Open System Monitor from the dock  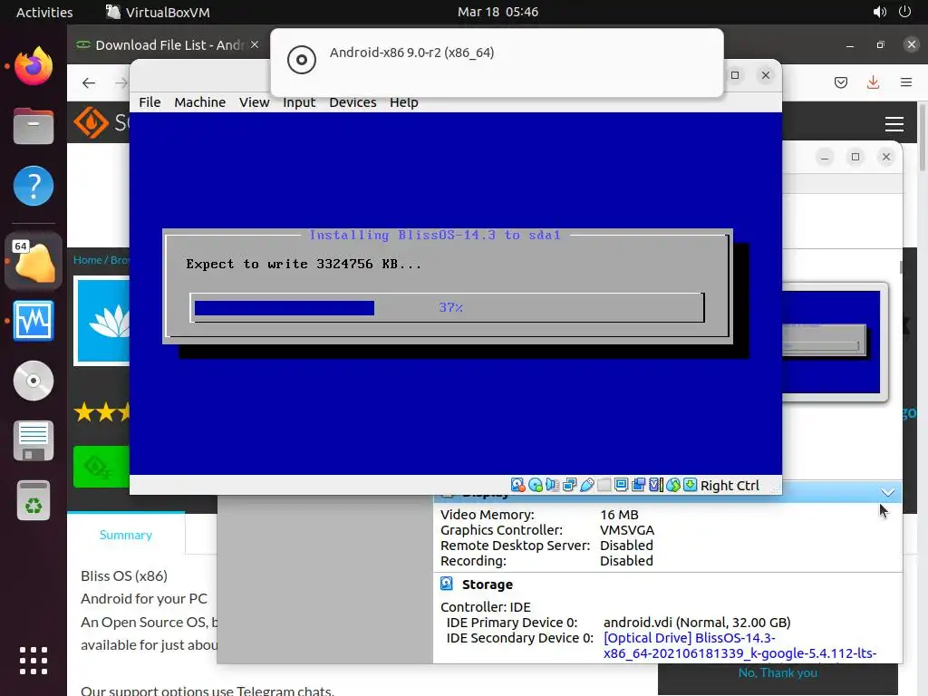[34, 321]
